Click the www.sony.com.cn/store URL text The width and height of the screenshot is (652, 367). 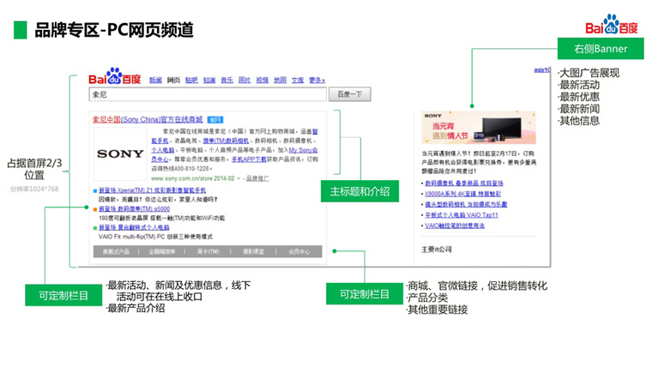tap(192, 178)
